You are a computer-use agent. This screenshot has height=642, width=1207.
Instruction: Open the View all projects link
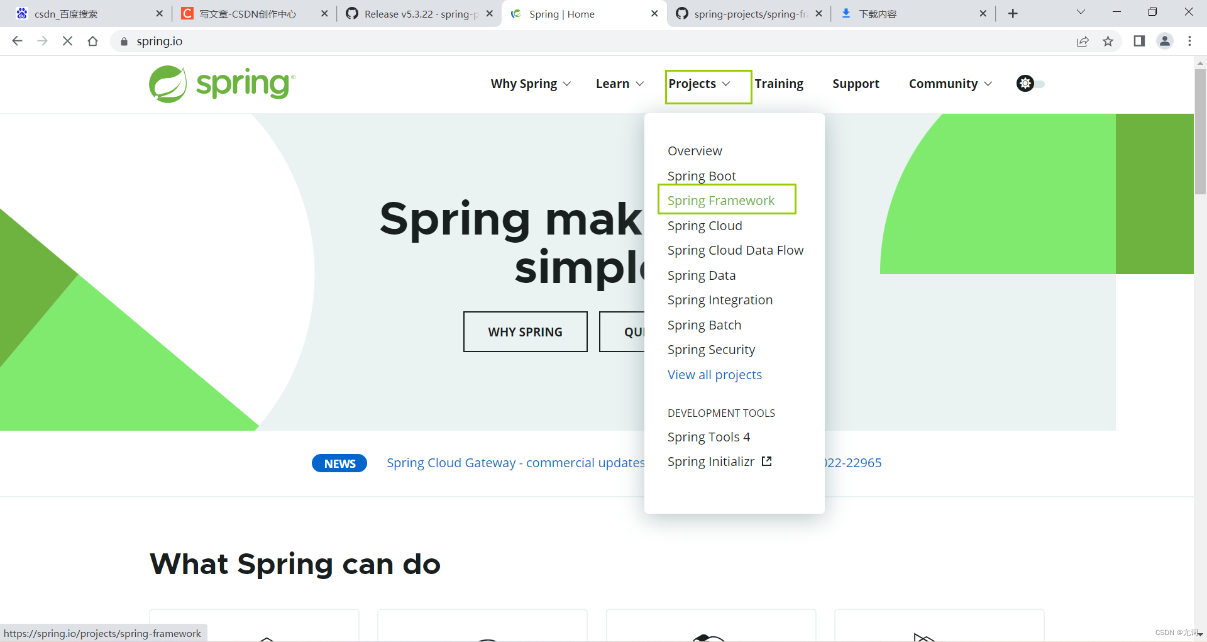click(x=714, y=374)
